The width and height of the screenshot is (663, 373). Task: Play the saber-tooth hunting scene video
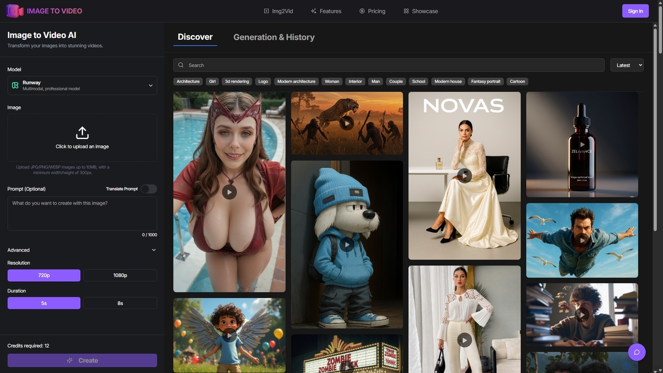tap(347, 123)
